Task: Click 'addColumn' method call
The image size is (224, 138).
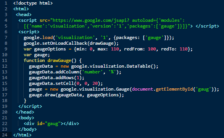Action: tap(67, 72)
